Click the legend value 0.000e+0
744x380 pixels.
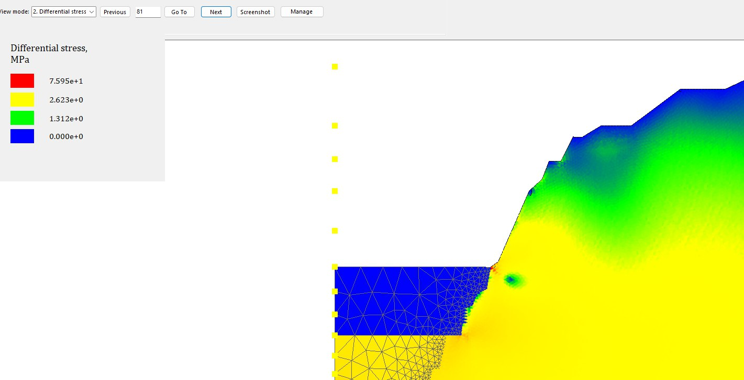click(x=66, y=136)
